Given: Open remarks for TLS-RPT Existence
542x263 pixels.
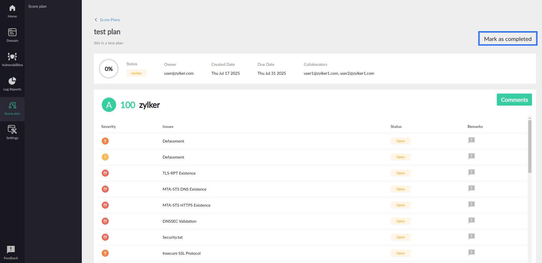Looking at the screenshot, I should coord(471,172).
